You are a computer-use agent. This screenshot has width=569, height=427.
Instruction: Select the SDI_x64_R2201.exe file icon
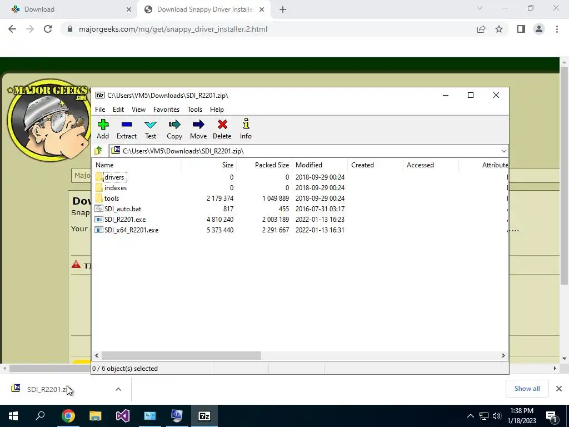(99, 230)
